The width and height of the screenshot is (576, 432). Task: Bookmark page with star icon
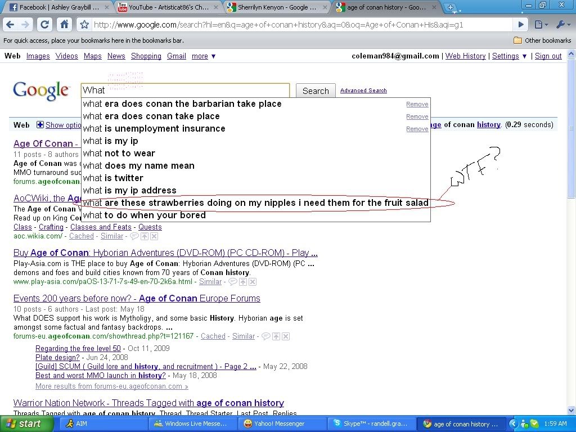[84, 25]
